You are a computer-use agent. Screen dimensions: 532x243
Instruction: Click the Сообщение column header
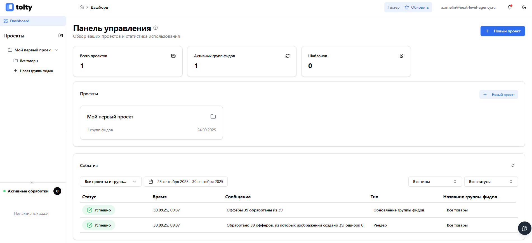238,197
